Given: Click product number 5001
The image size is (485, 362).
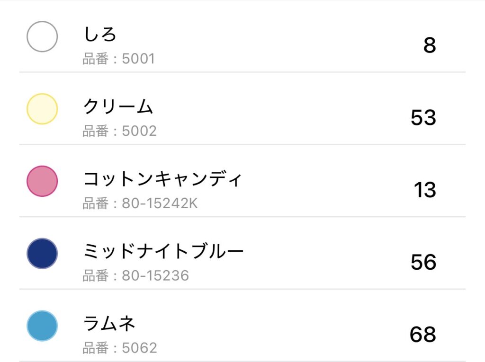Looking at the screenshot, I should (x=119, y=59).
